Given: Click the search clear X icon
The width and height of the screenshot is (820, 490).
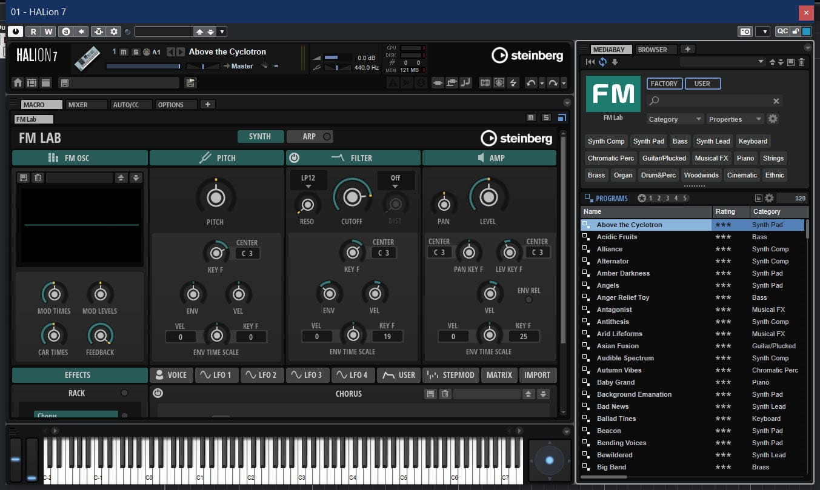Looking at the screenshot, I should tap(776, 101).
